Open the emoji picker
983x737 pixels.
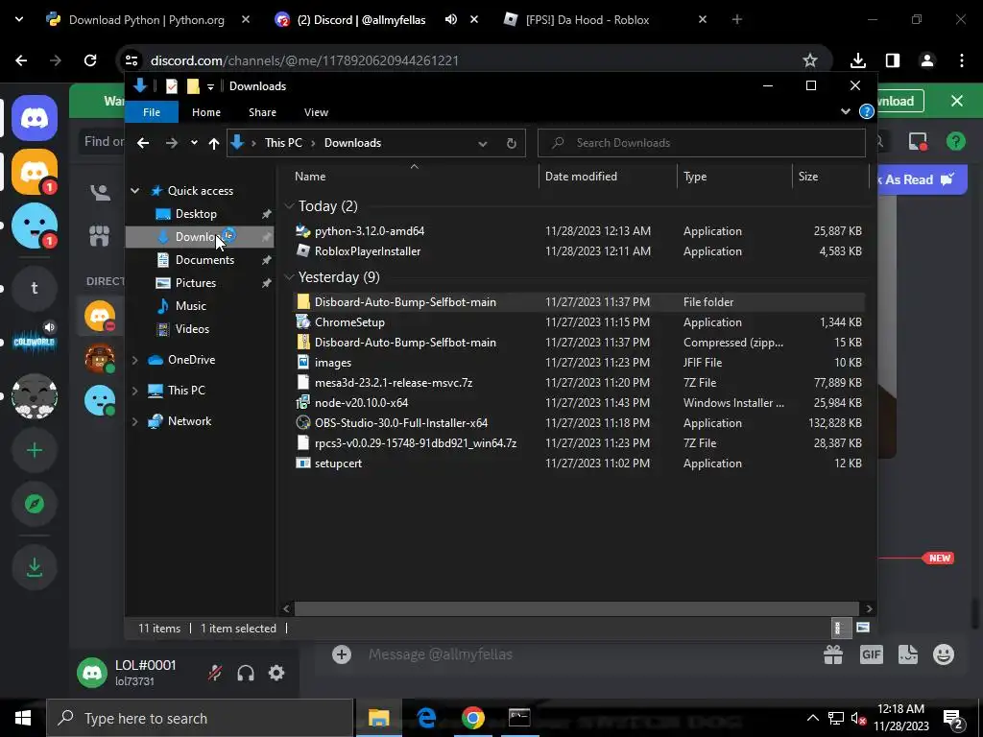point(944,654)
